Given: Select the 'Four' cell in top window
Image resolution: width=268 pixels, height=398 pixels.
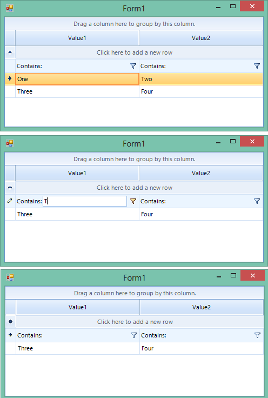Looking at the screenshot, I should [201, 91].
